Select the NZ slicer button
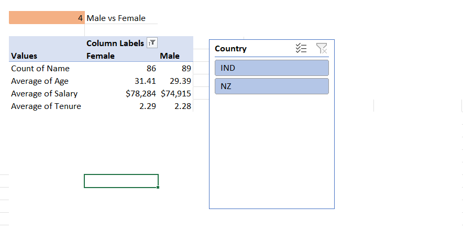The height and width of the screenshot is (230, 463). (272, 86)
